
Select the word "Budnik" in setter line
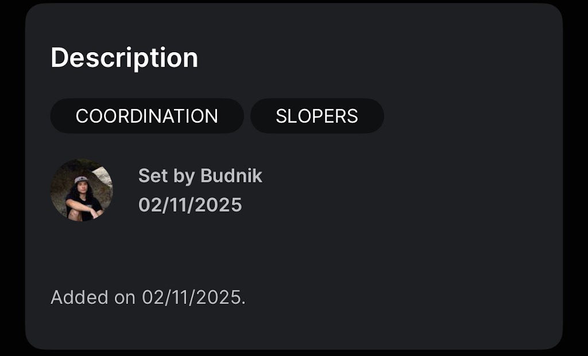[231, 176]
